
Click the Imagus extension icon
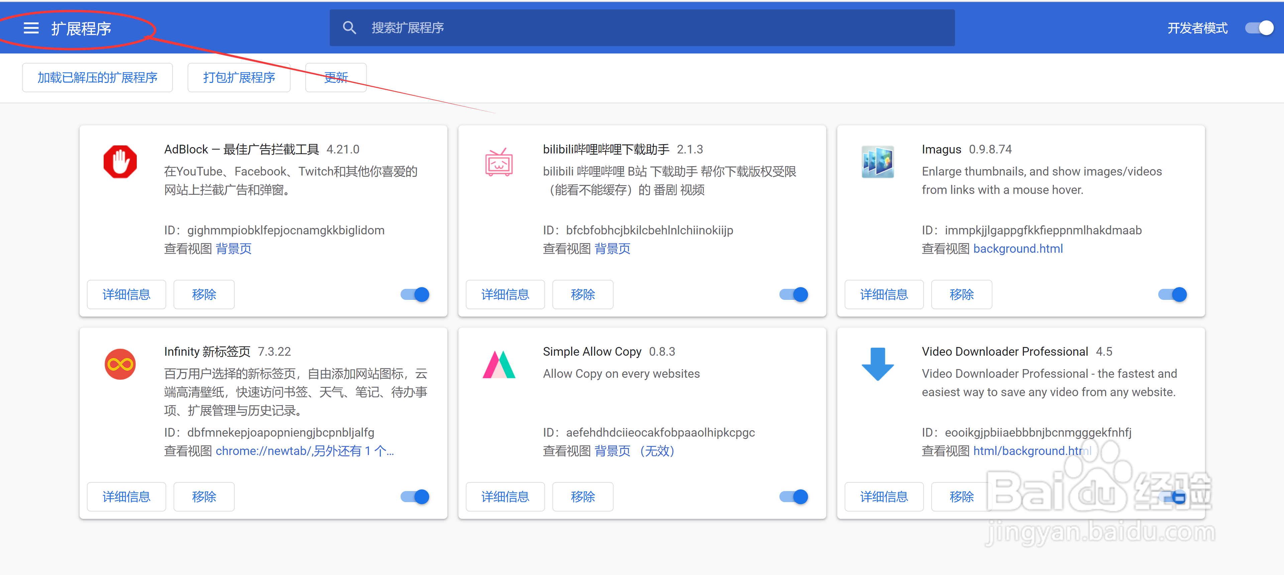(x=877, y=161)
